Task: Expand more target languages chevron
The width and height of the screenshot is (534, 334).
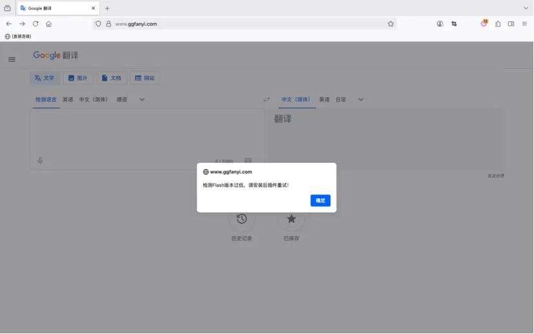Action: pyautogui.click(x=361, y=100)
